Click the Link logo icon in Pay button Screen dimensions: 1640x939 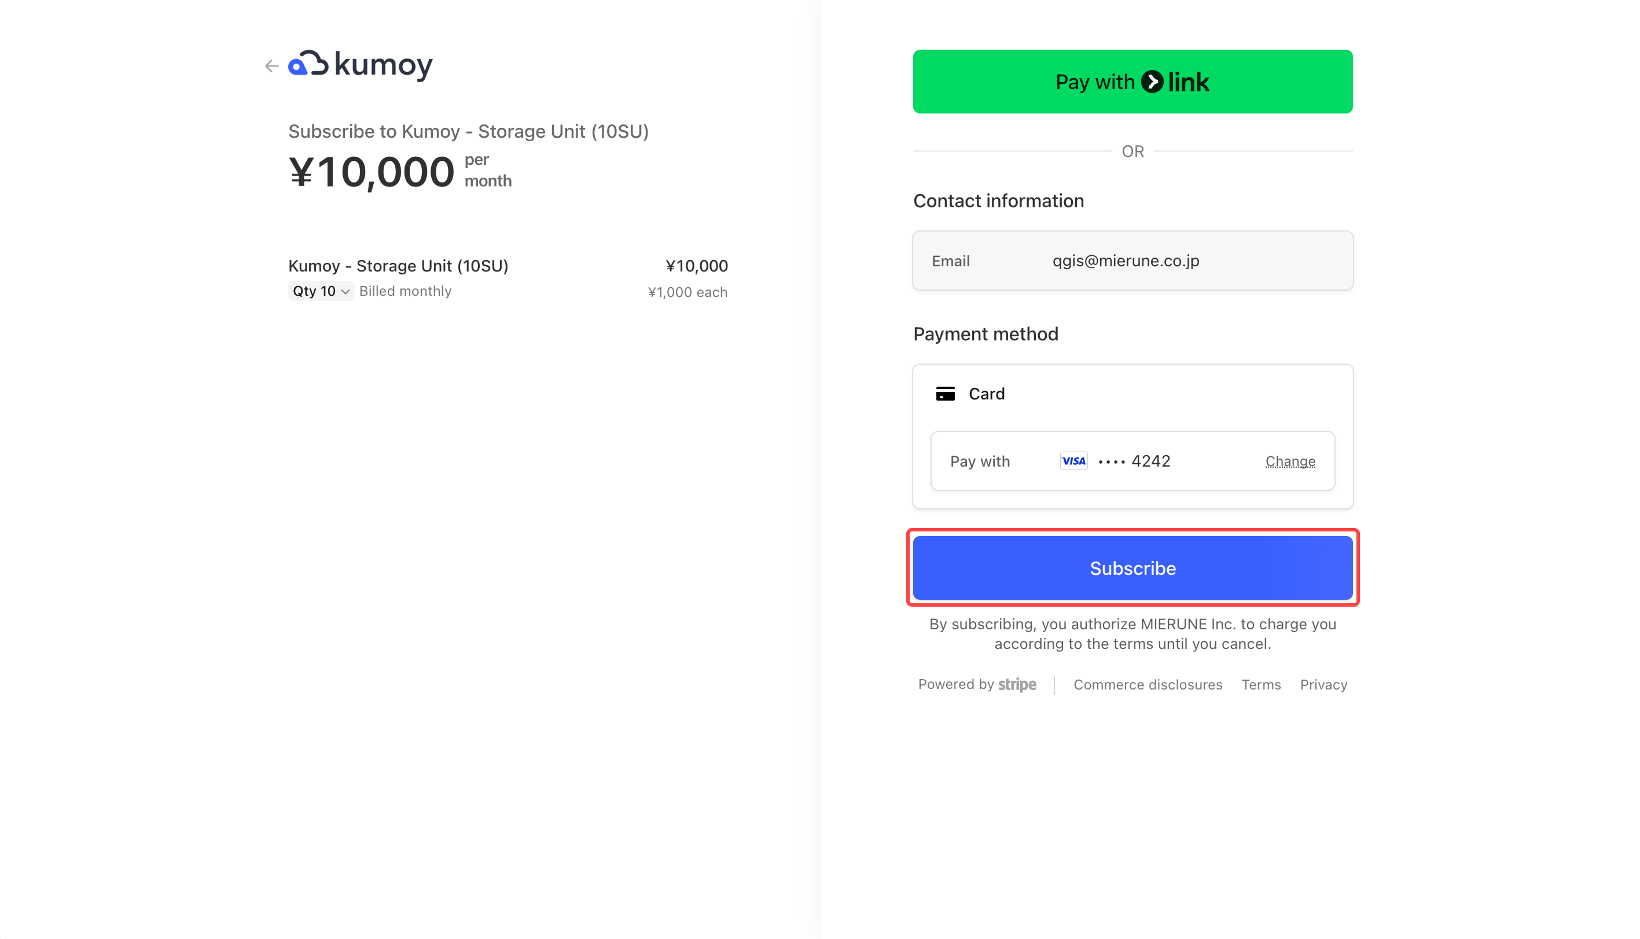[1152, 82]
